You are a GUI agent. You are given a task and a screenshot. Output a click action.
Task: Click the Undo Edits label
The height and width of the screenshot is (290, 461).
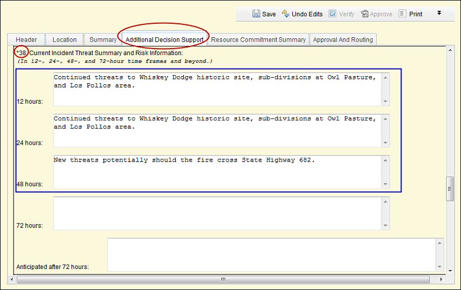[307, 14]
